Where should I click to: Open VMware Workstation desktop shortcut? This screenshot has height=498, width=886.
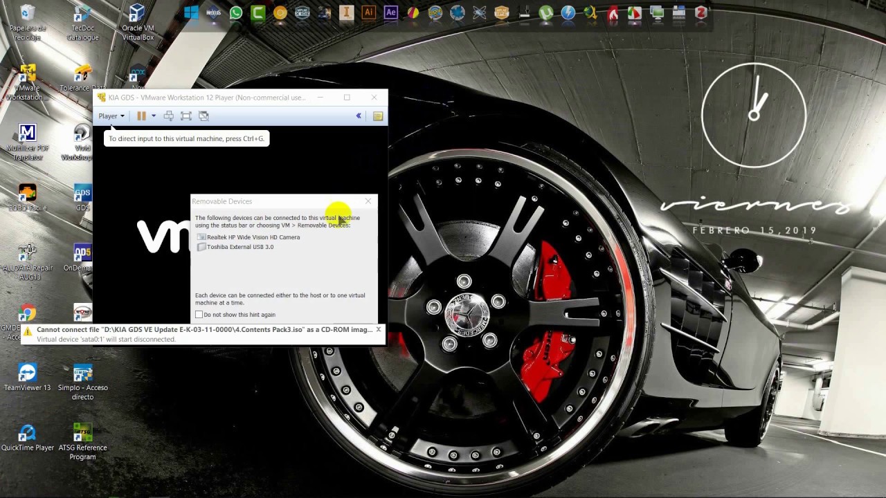(x=27, y=82)
